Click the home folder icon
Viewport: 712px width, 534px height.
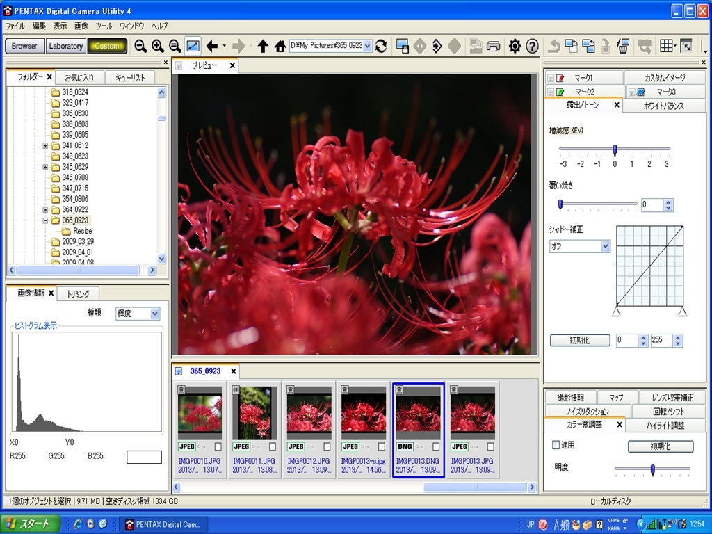pyautogui.click(x=280, y=46)
